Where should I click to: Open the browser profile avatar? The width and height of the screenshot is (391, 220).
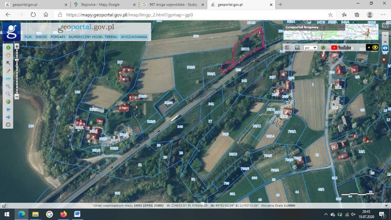[370, 15]
